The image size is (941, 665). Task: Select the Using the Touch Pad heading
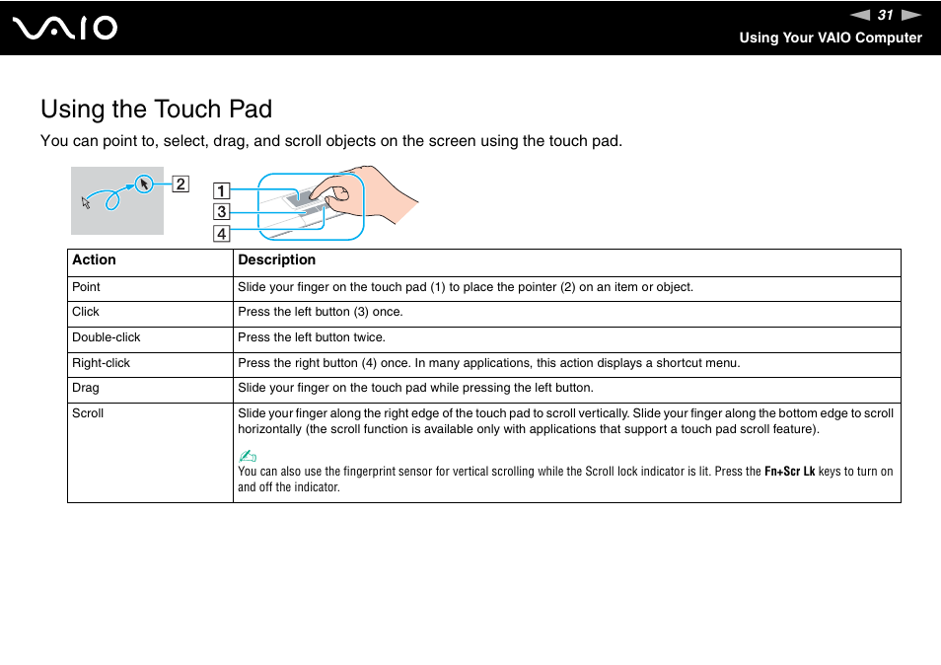156,110
